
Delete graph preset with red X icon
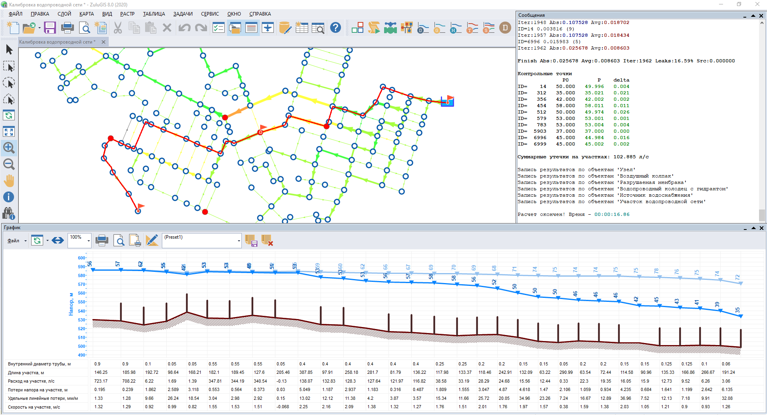[267, 240]
